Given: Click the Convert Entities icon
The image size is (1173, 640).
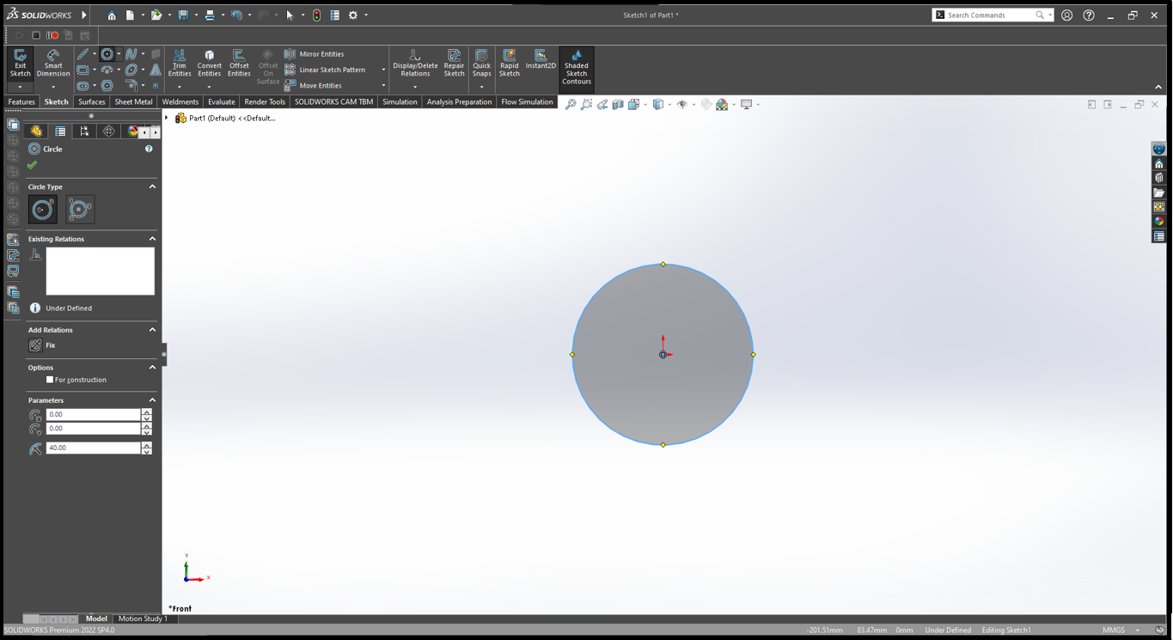Looking at the screenshot, I should [209, 62].
